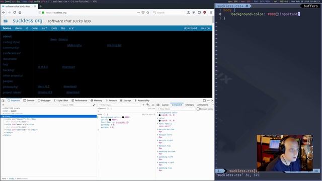The height and width of the screenshot is (181, 322).
Task: Click the style.css source link in Rules
Action: (x=148, y=114)
